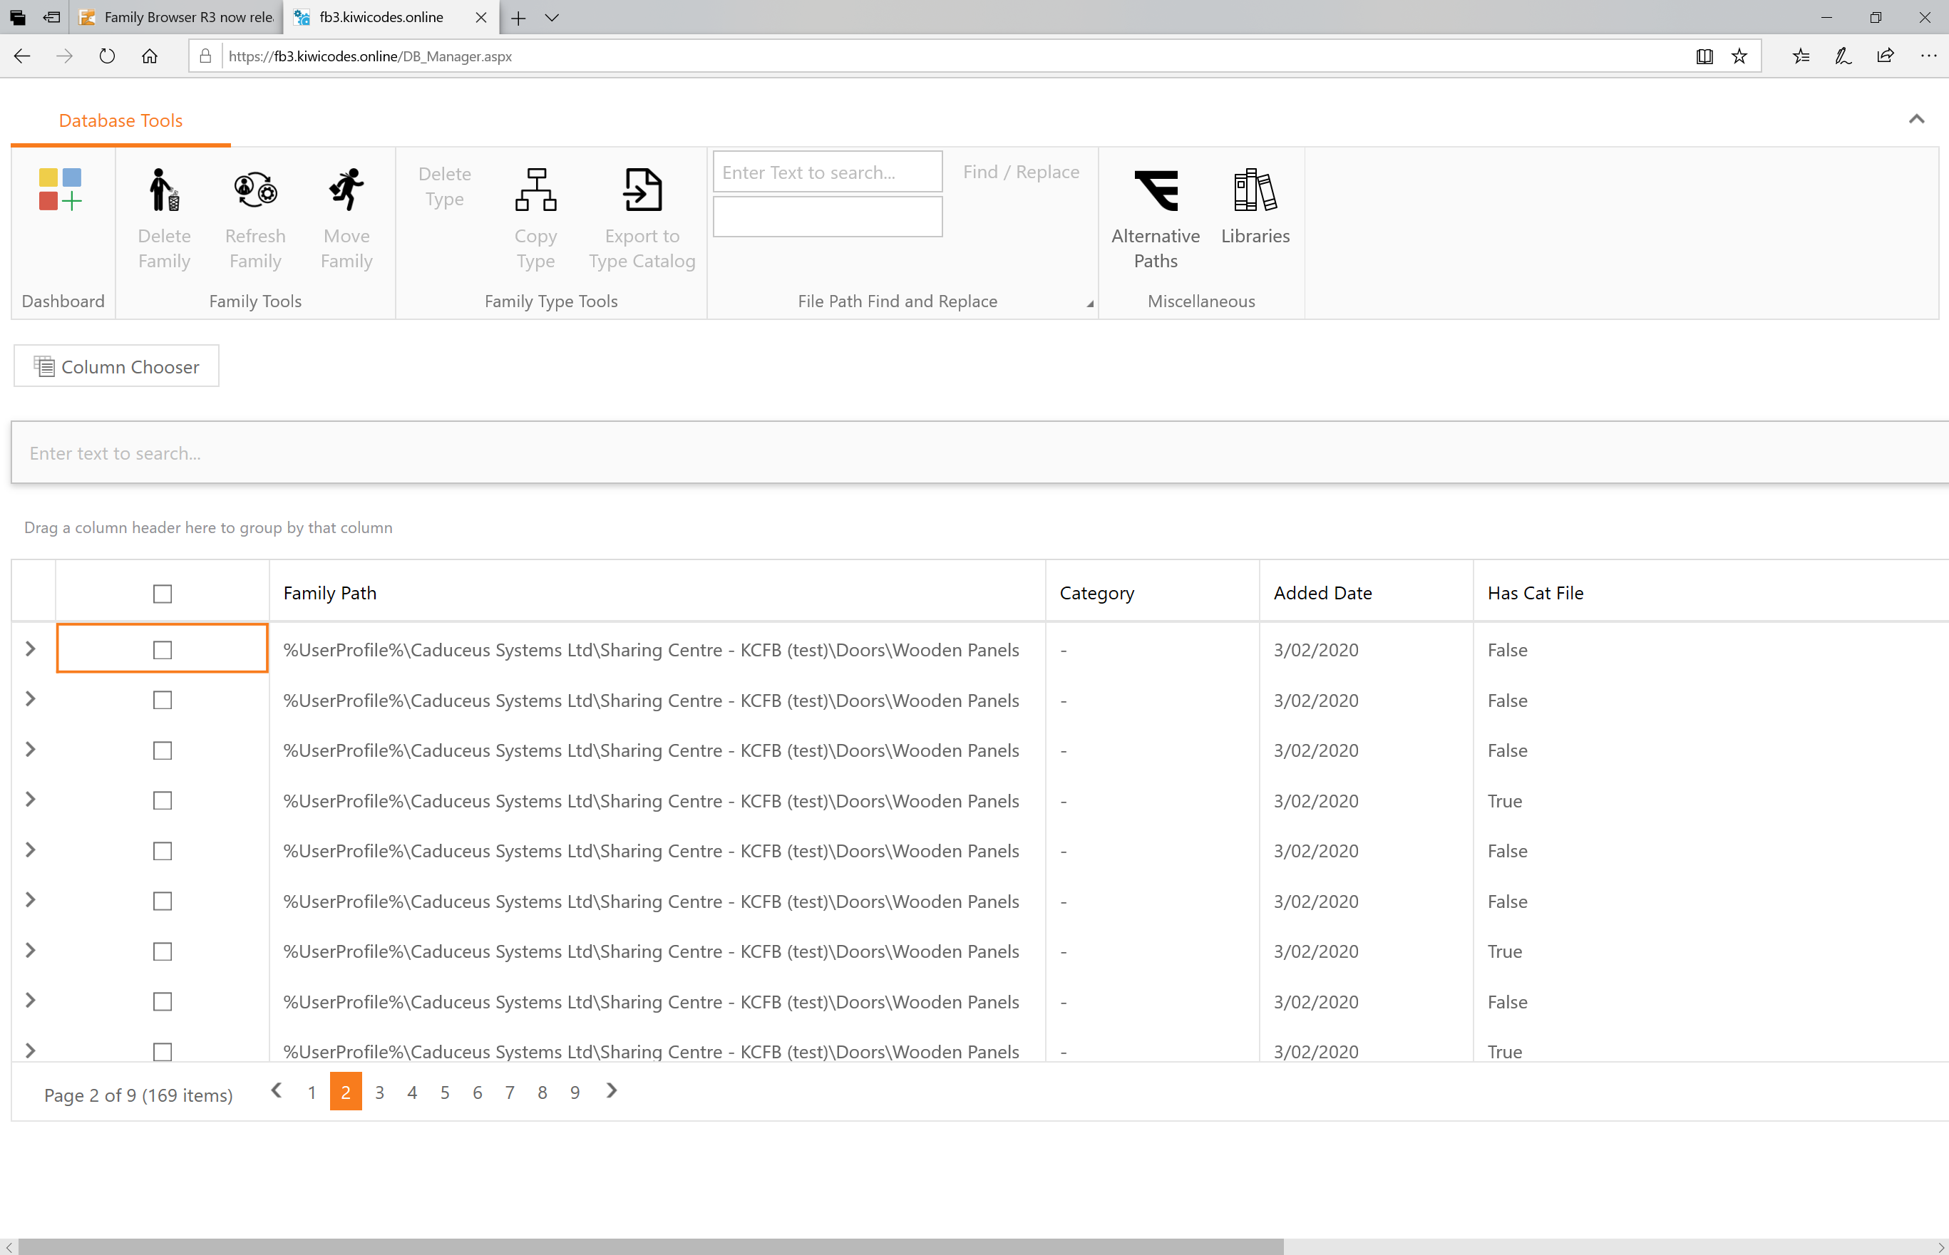The height and width of the screenshot is (1255, 1949).
Task: Click the grid search text box
Action: [x=978, y=453]
